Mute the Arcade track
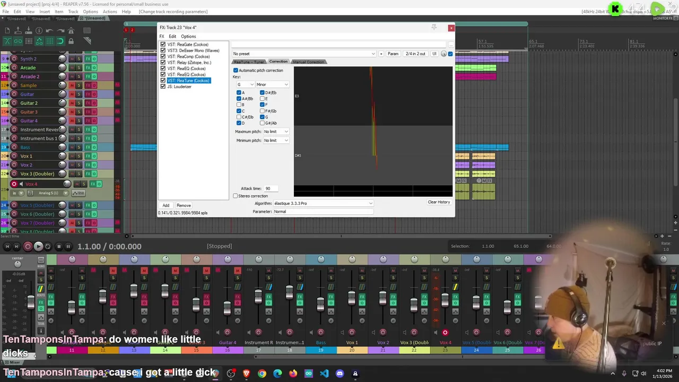 (73, 67)
